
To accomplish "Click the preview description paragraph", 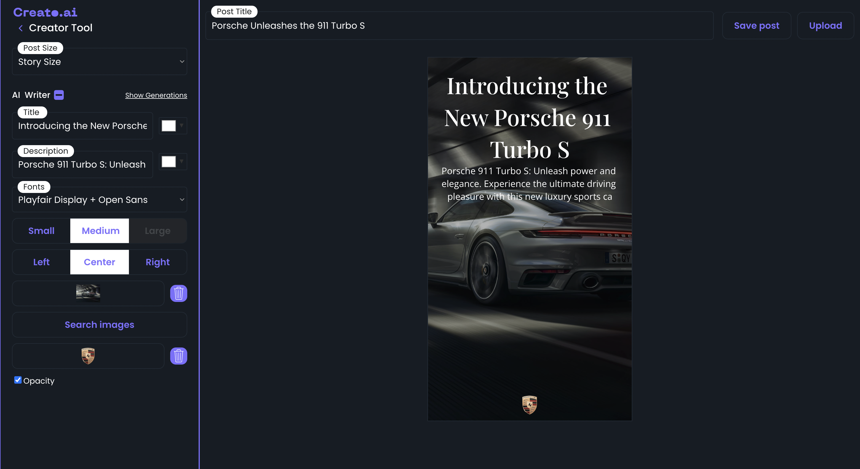I will pyautogui.click(x=529, y=184).
